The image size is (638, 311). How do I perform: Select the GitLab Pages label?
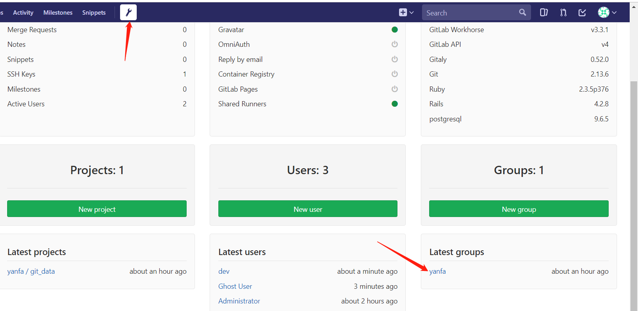coord(238,89)
